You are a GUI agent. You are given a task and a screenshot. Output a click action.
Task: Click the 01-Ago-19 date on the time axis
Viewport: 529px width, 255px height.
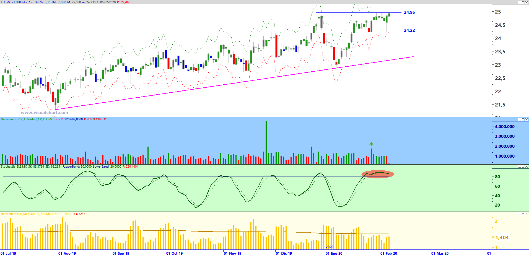coord(67,253)
